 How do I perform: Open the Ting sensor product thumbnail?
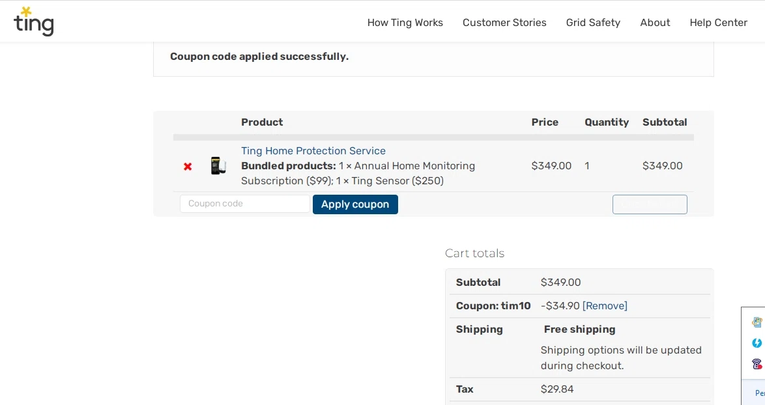coord(218,165)
